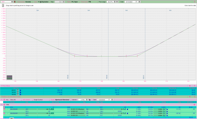Click the 183.80 vertical slice line label

coord(107,77)
